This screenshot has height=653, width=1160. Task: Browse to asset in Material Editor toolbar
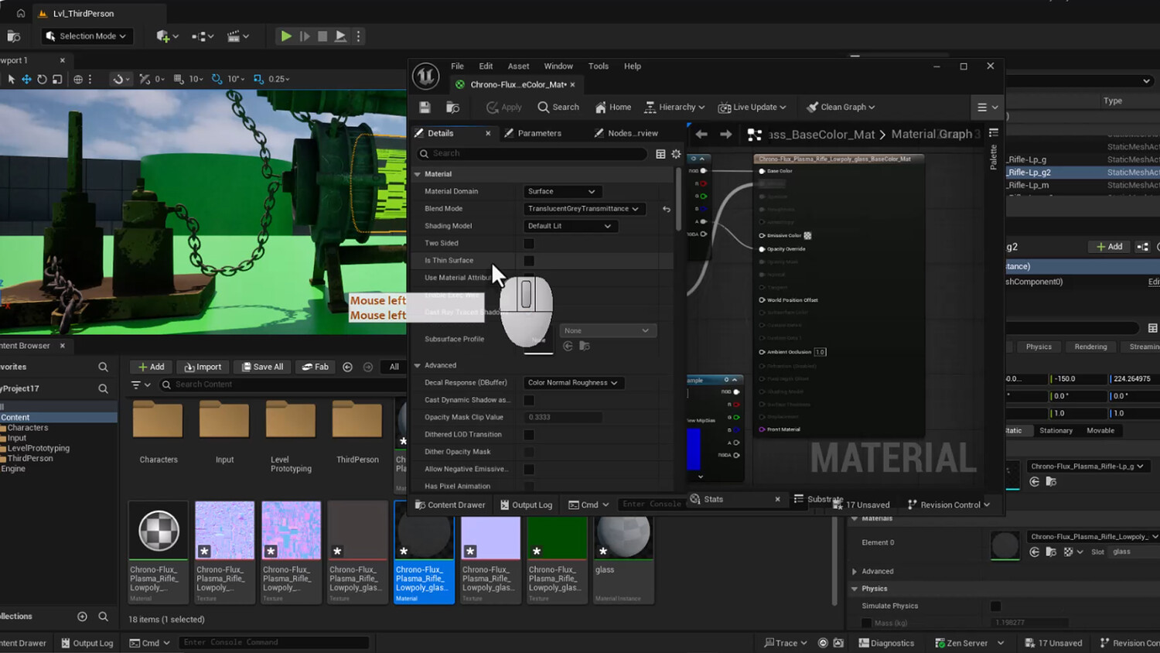click(452, 108)
